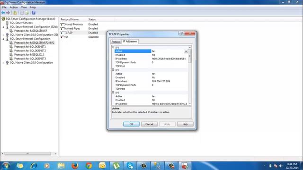The image size is (303, 170).
Task: Select Protocols for MSSQLSERVER2K8R2 in tree
Action: coord(34,43)
